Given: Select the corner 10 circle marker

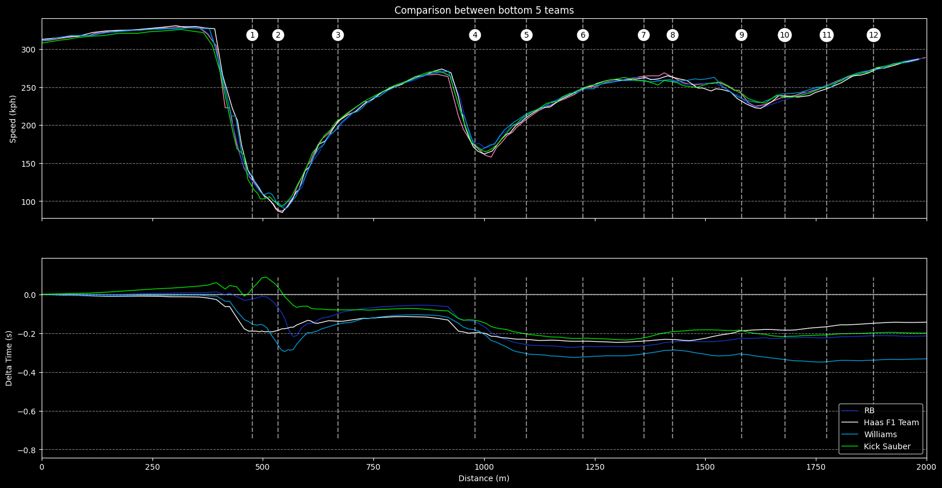Looking at the screenshot, I should (x=785, y=35).
